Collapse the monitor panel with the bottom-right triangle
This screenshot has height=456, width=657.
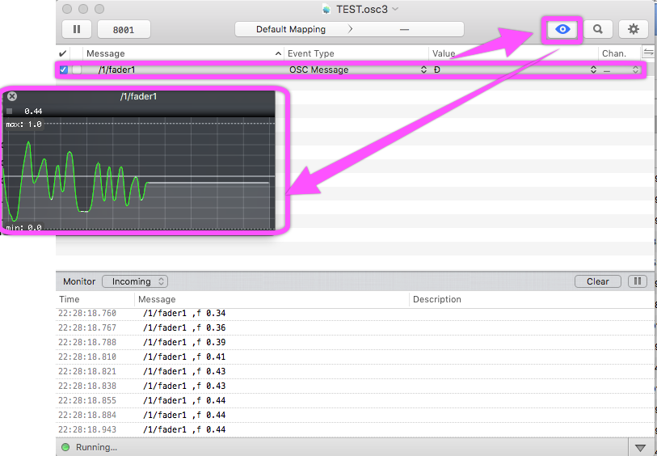pos(640,447)
